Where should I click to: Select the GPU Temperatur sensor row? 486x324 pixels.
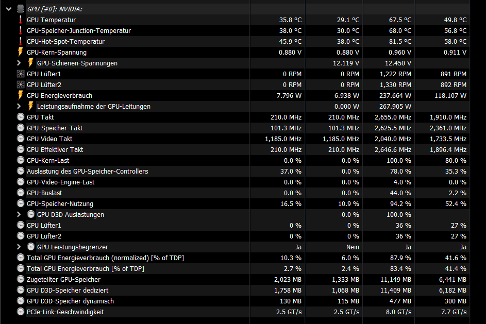coord(243,20)
